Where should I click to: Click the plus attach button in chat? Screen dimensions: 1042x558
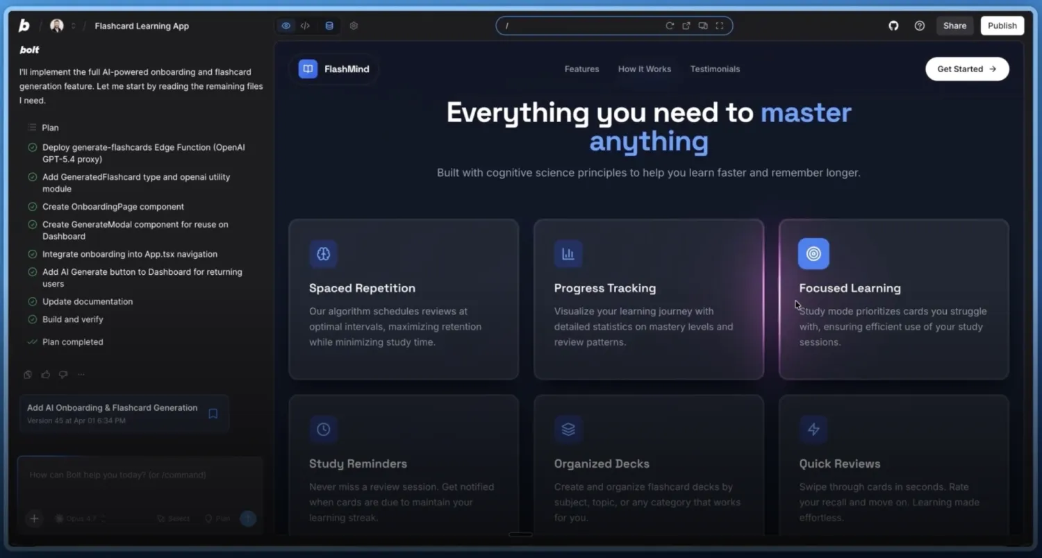[34, 518]
